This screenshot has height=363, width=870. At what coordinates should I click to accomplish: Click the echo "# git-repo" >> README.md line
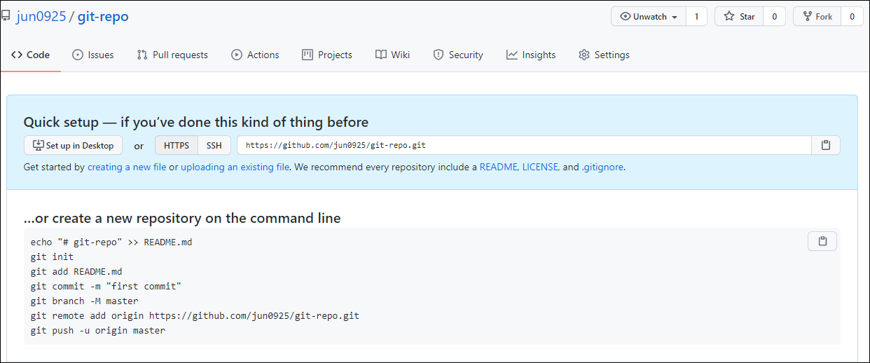pyautogui.click(x=111, y=242)
